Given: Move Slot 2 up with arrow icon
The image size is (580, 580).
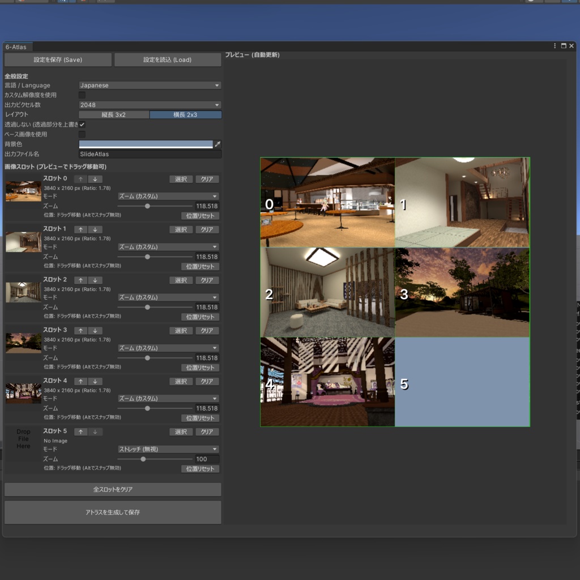Looking at the screenshot, I should (80, 280).
